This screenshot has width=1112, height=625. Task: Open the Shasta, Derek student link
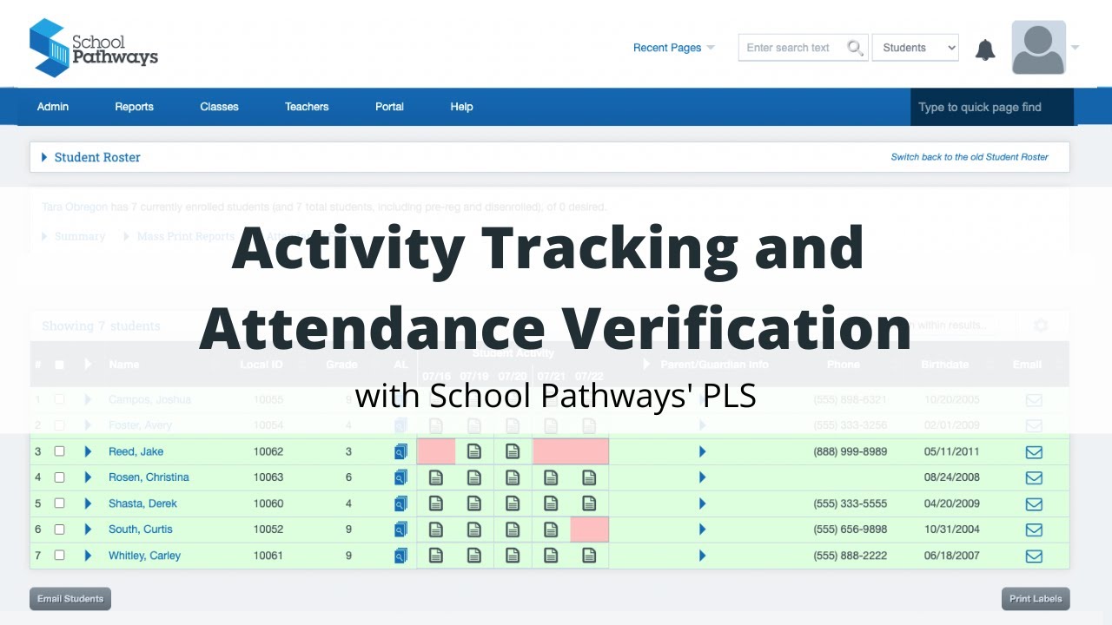[x=142, y=503]
